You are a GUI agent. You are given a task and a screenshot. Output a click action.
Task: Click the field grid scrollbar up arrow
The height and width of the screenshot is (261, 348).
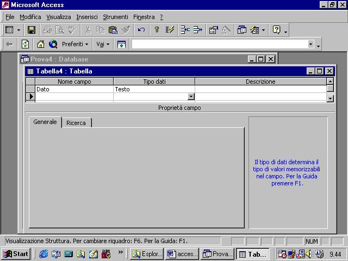330,81
